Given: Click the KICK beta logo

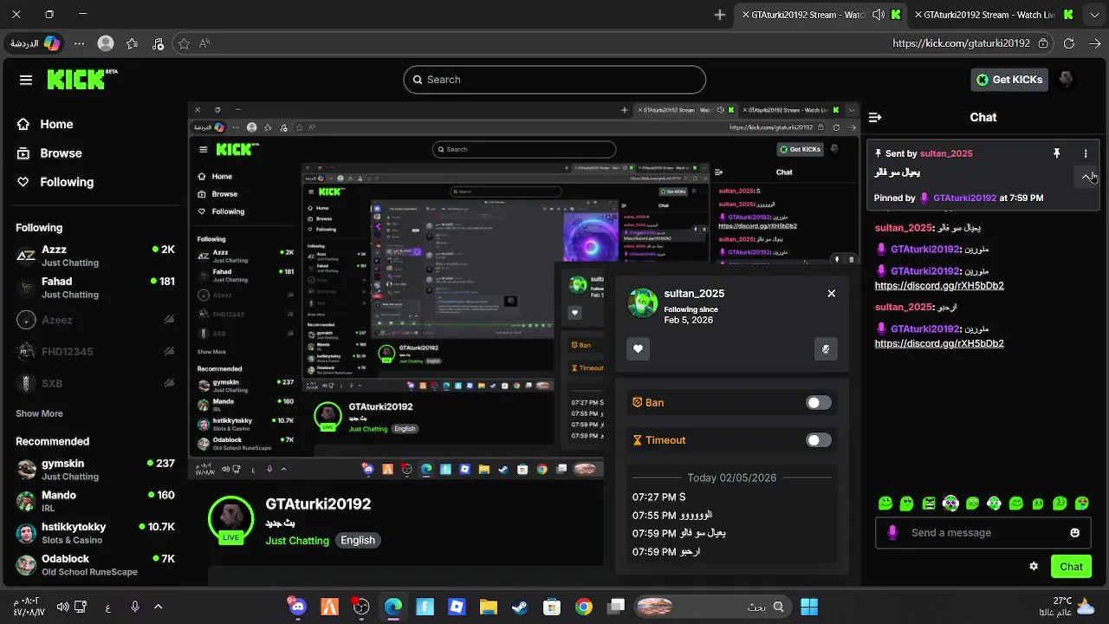Looking at the screenshot, I should point(82,80).
